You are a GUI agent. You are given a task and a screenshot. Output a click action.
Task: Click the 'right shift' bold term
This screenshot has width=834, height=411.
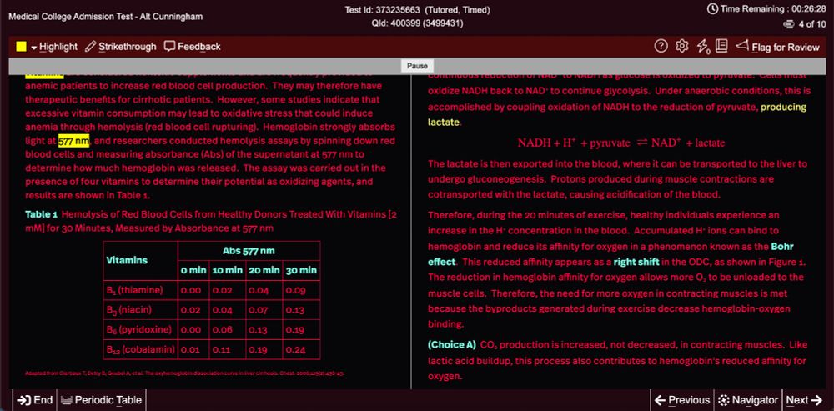[x=636, y=262]
